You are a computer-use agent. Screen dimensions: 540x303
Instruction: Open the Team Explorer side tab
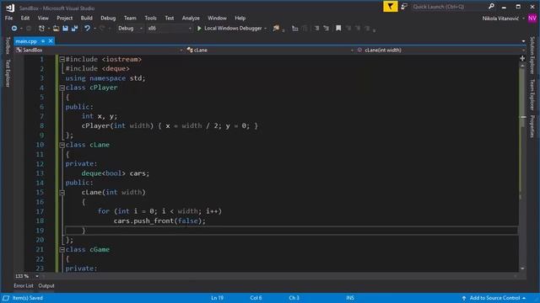point(532,95)
